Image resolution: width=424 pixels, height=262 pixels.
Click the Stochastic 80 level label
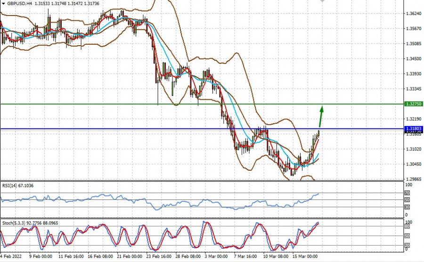(x=407, y=226)
